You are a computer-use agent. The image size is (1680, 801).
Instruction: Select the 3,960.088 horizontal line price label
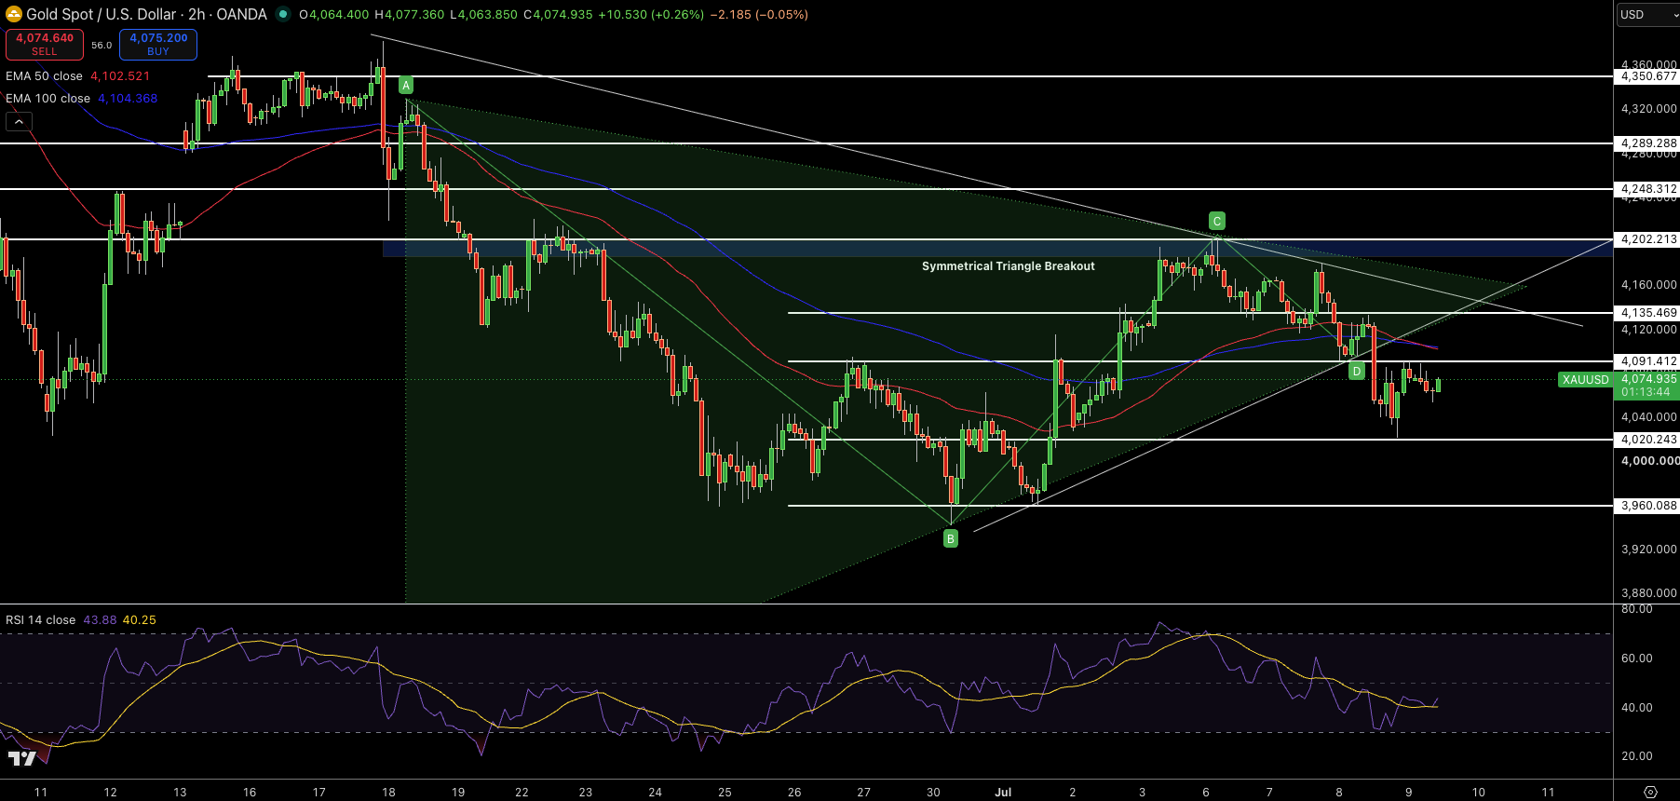[x=1648, y=506]
